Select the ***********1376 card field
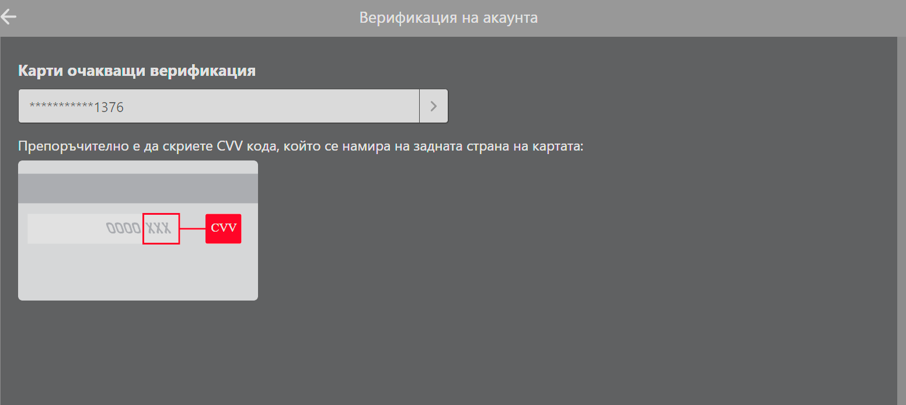The height and width of the screenshot is (405, 906). 219,106
